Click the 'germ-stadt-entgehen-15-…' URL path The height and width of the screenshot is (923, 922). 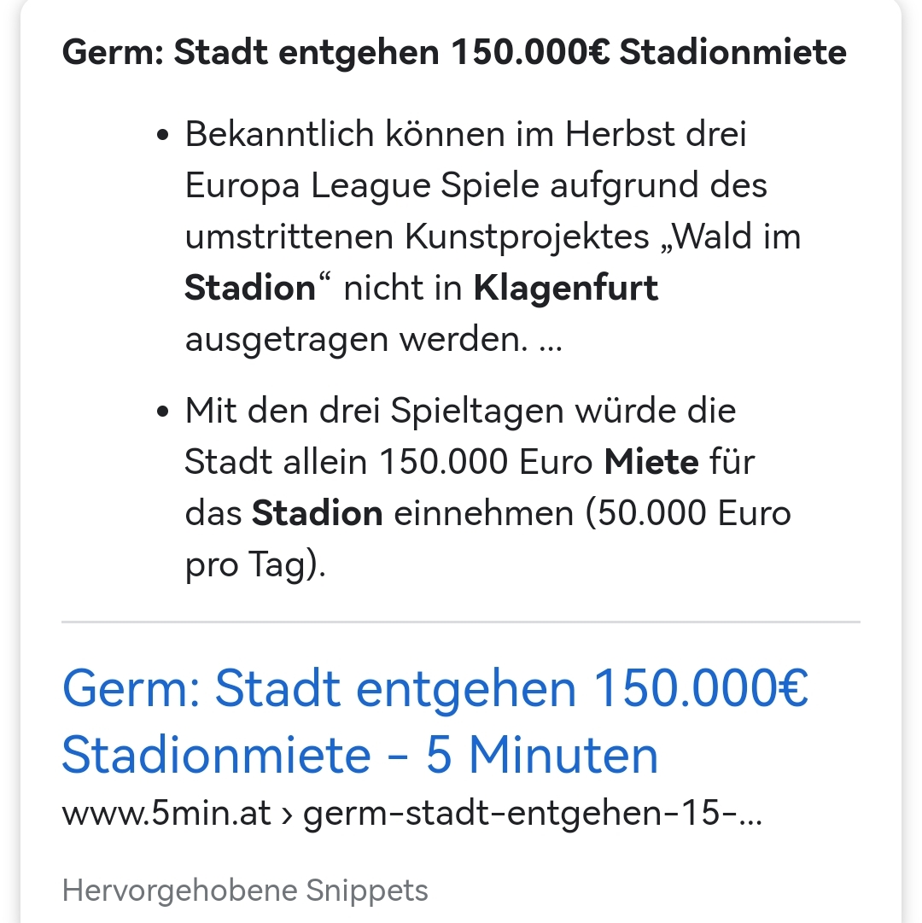tap(532, 814)
